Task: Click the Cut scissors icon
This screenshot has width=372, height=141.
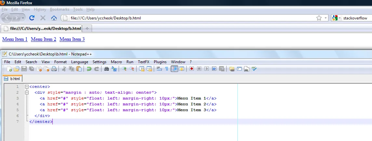Action: point(64,69)
